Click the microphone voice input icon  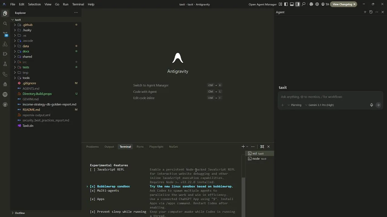(372, 105)
